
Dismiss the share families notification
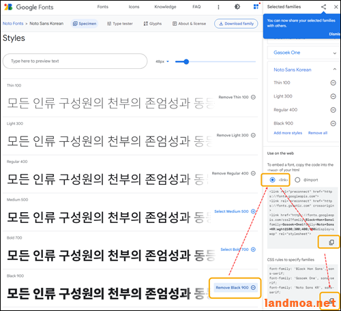(x=334, y=34)
